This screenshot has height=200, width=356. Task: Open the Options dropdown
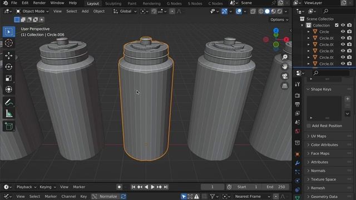pos(279,20)
